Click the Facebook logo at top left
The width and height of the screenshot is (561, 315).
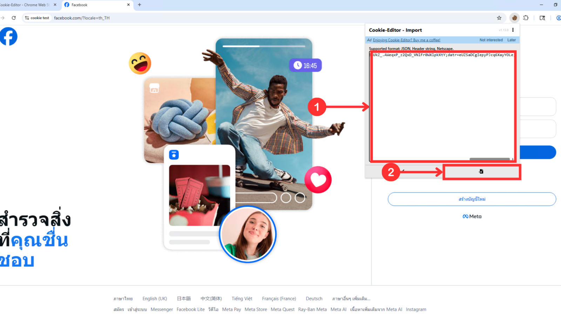click(8, 36)
